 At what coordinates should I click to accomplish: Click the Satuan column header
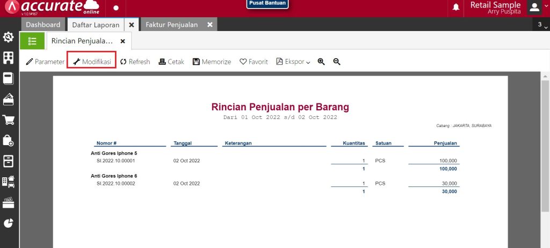pyautogui.click(x=383, y=143)
